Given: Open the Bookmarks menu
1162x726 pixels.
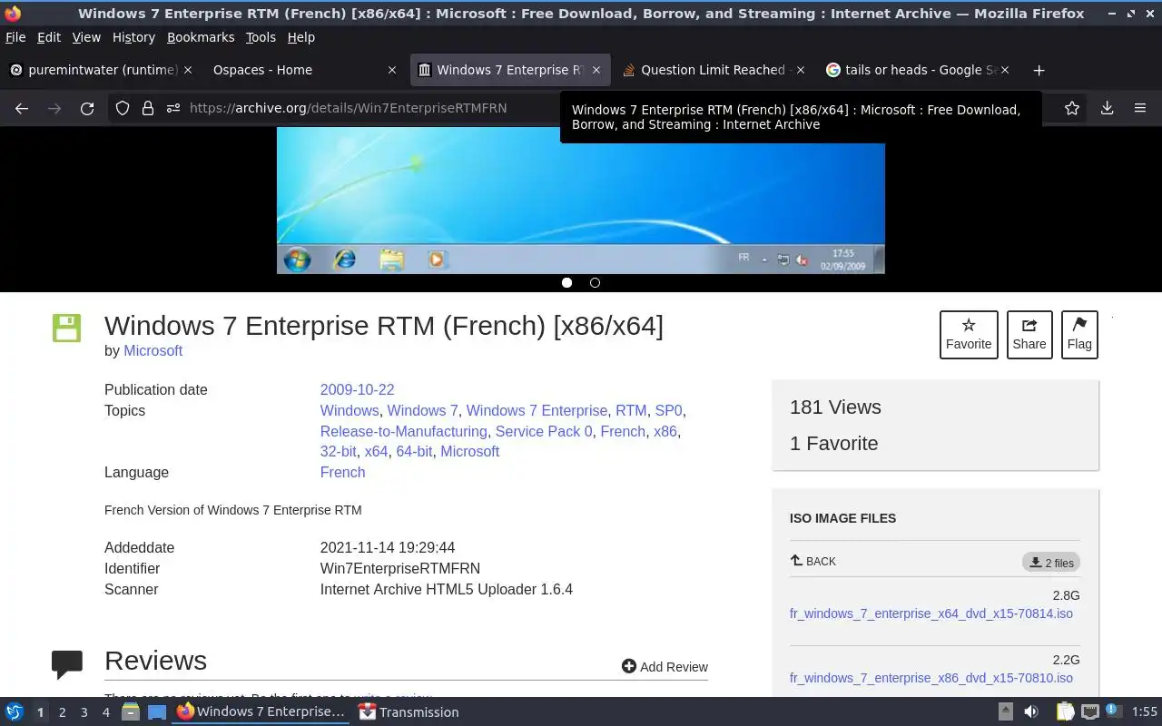Looking at the screenshot, I should coord(201,37).
